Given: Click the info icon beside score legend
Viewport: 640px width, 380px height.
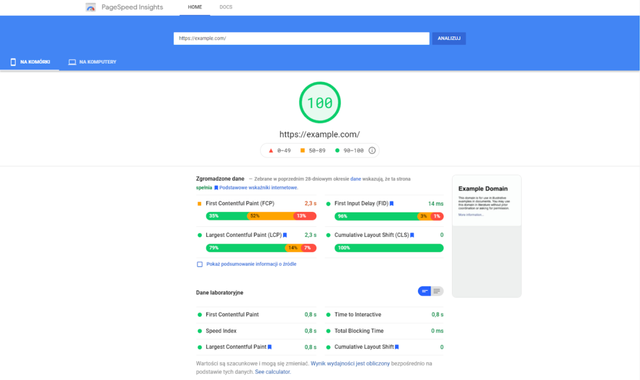Looking at the screenshot, I should tap(372, 151).
